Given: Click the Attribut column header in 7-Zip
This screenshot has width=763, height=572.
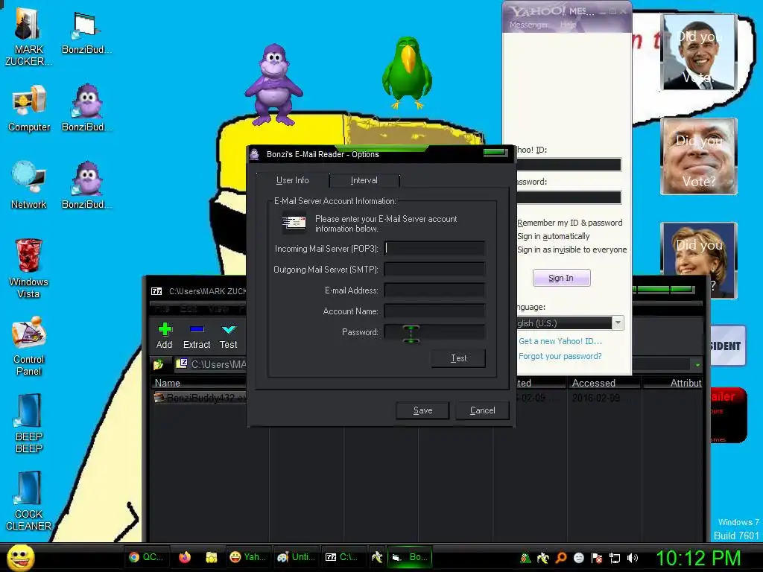Looking at the screenshot, I should click(673, 384).
